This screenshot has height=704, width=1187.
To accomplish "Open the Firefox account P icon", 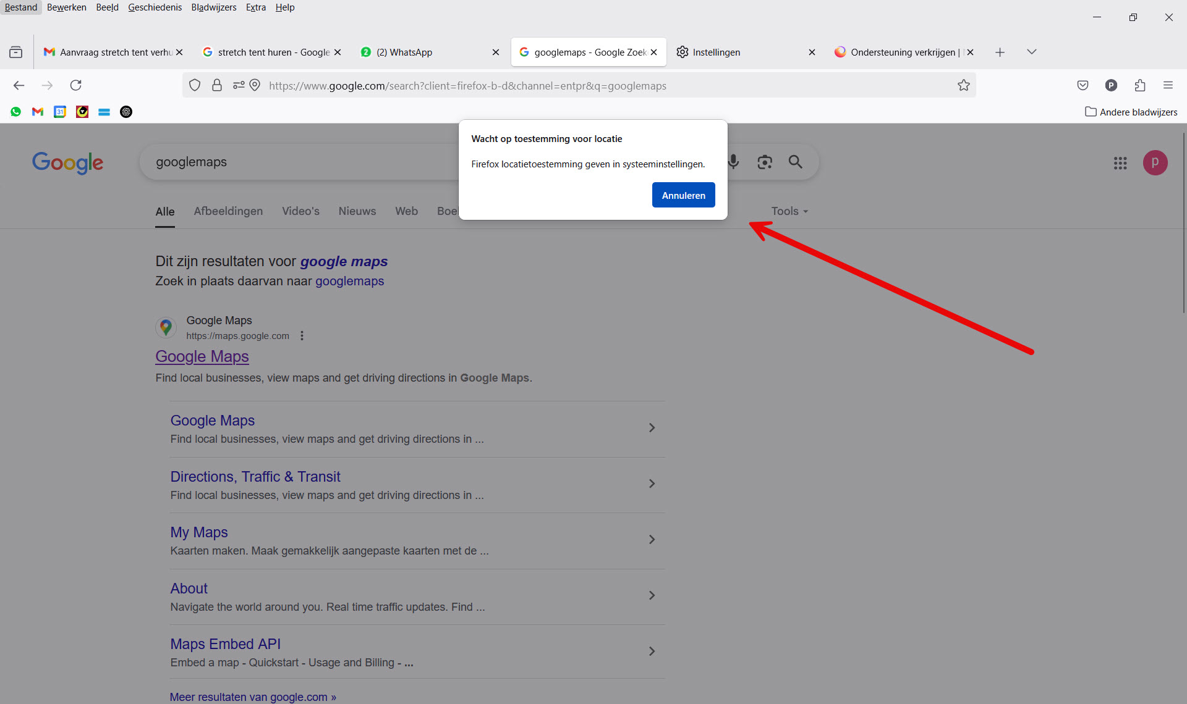I will pos(1111,85).
